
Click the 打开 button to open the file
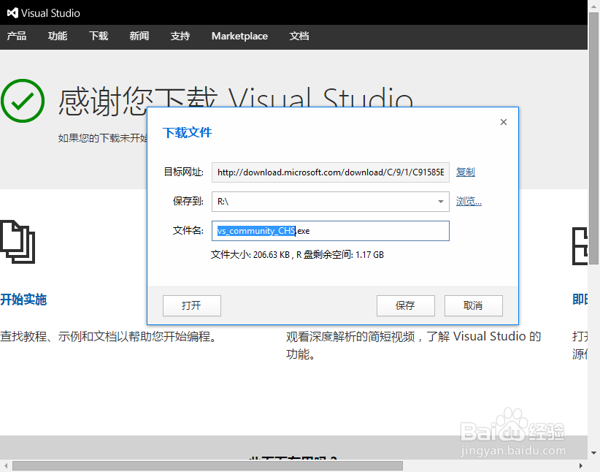pos(191,305)
